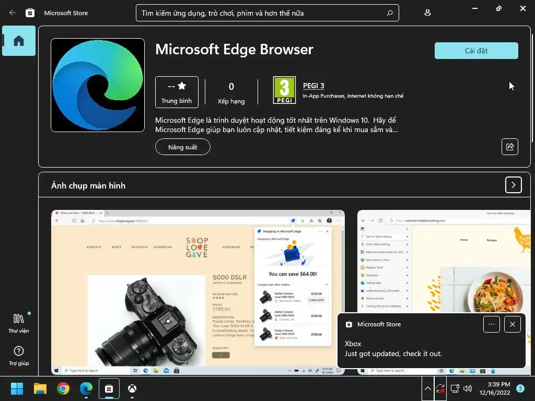Go back using the Store back arrow
This screenshot has width=535, height=401.
pyautogui.click(x=13, y=13)
